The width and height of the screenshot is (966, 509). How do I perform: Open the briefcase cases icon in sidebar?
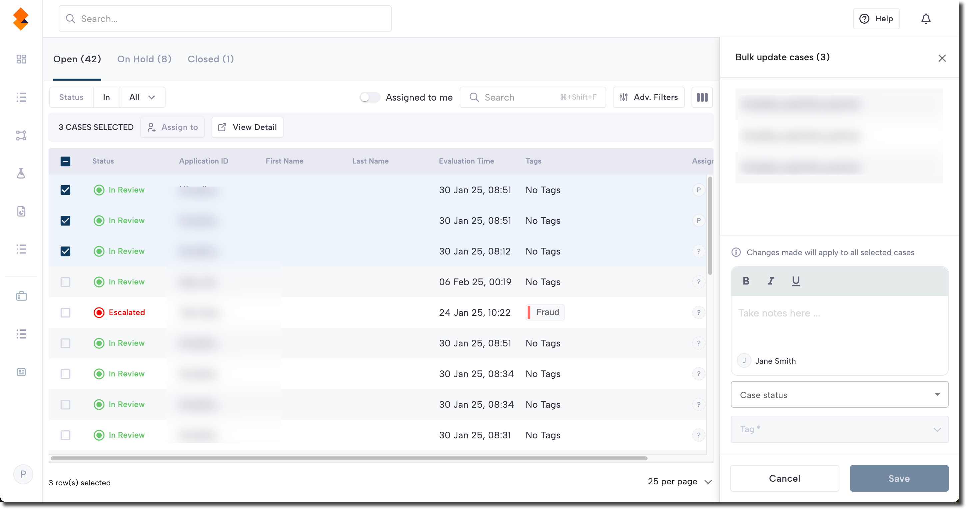pyautogui.click(x=21, y=296)
